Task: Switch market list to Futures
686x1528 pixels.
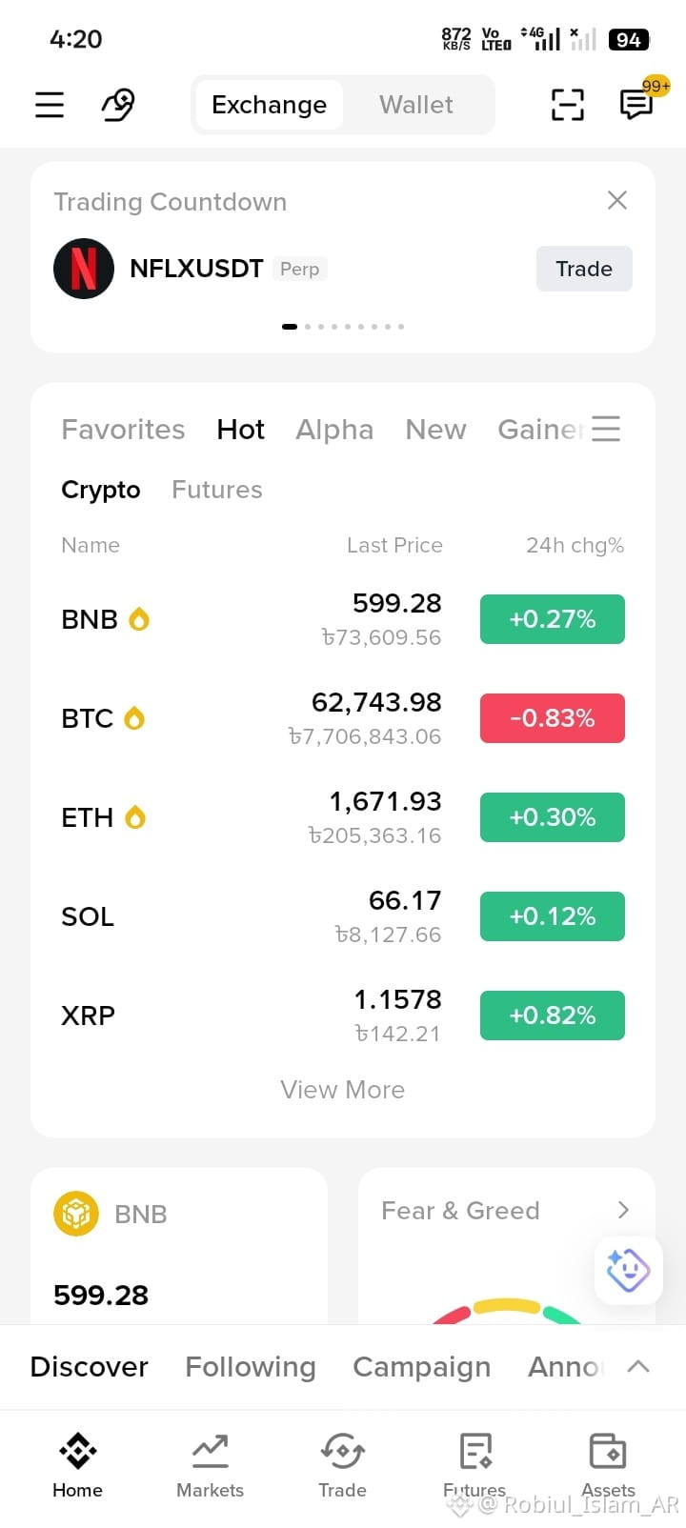Action: click(217, 490)
